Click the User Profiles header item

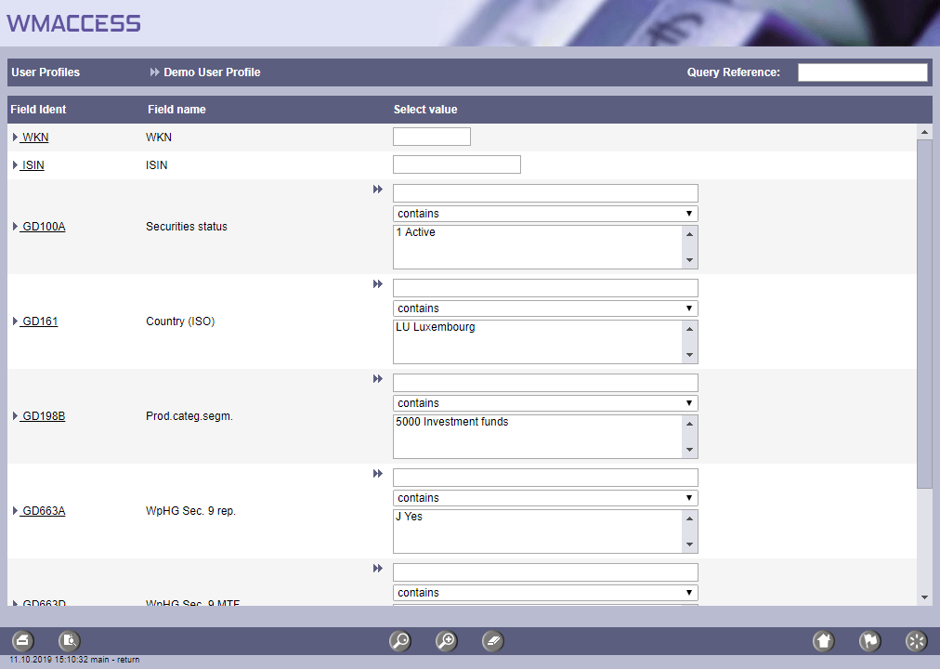[x=46, y=72]
